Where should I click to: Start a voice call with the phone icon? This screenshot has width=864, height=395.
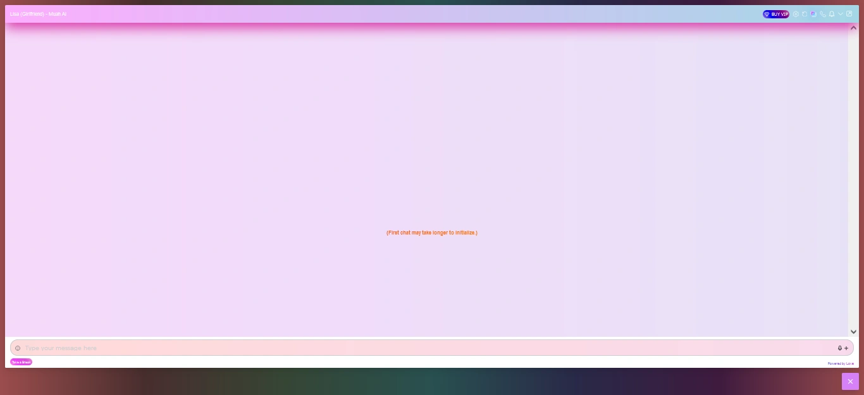pyautogui.click(x=823, y=14)
